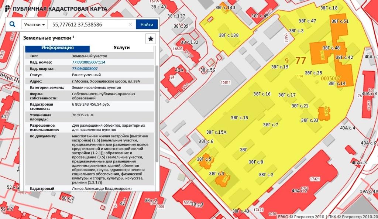This screenshot has height=219, width=378.
Task: Clear the search coordinates with the X
Action: (130, 25)
